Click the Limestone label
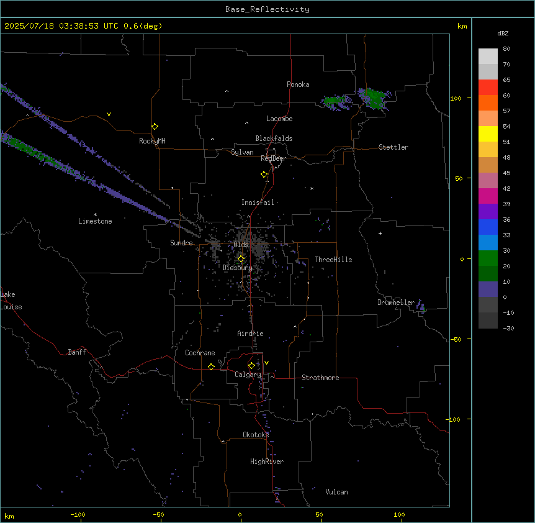535x523 pixels. (x=95, y=221)
